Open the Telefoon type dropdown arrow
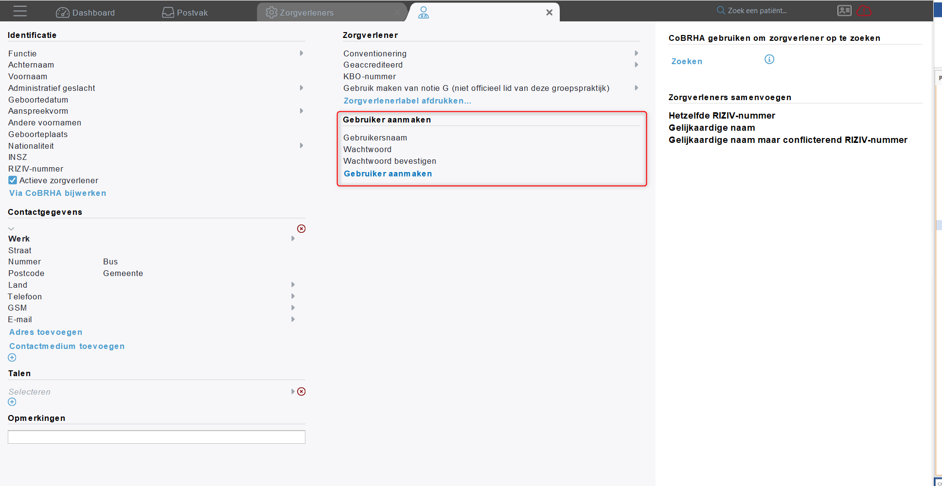 pos(293,296)
